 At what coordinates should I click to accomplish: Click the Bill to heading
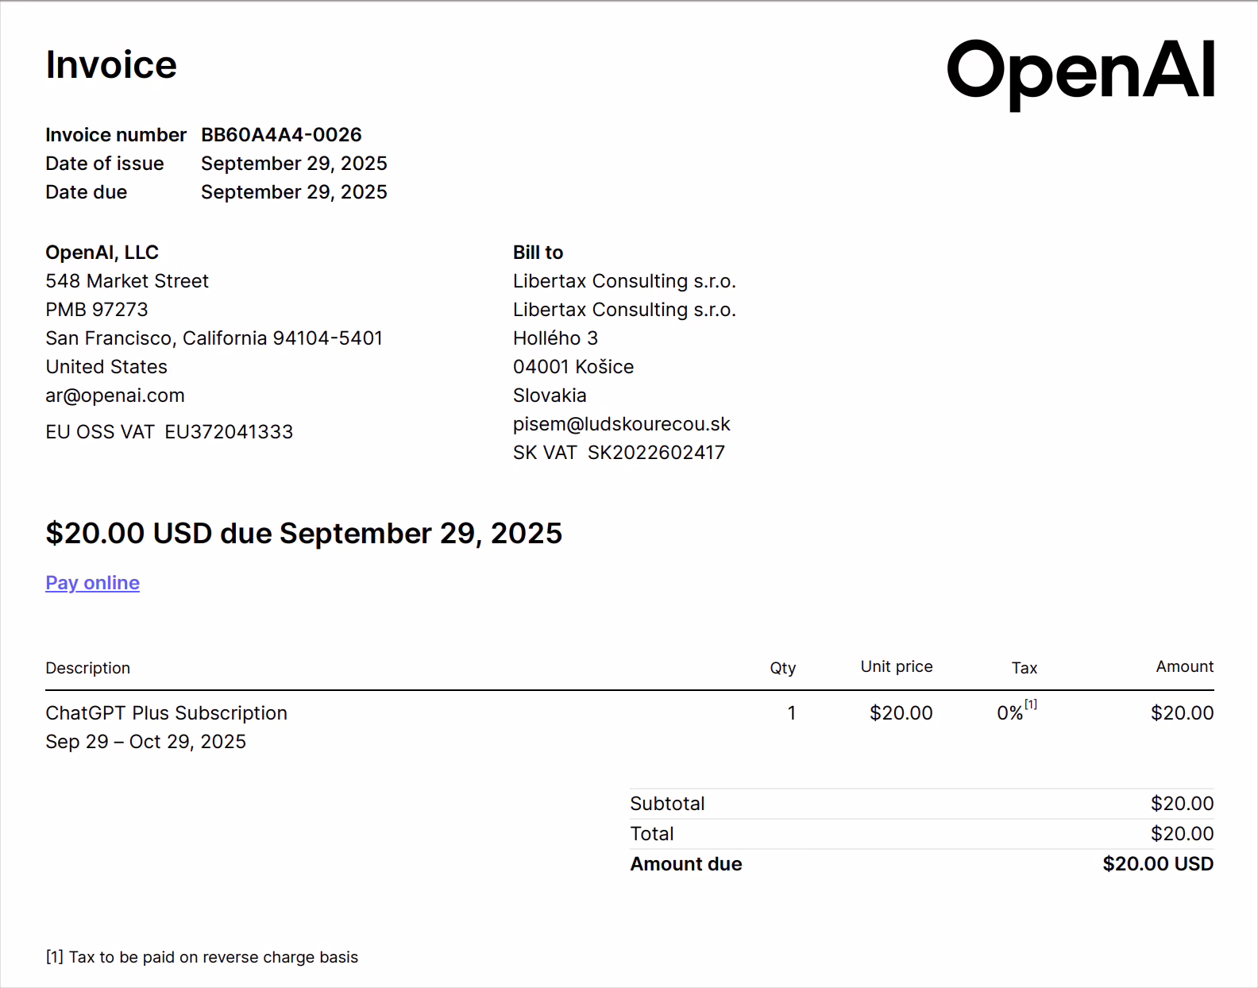(x=538, y=253)
